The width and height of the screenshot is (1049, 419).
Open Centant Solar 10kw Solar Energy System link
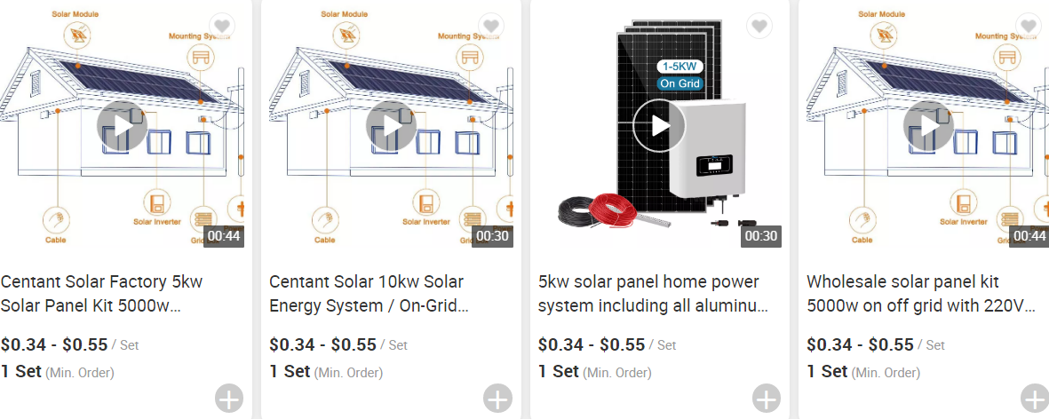[x=369, y=294]
